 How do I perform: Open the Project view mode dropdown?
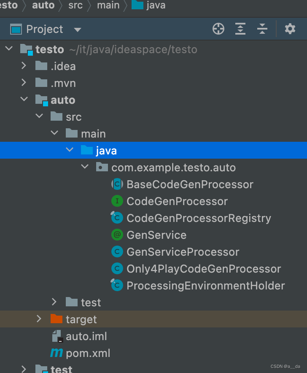tap(77, 29)
